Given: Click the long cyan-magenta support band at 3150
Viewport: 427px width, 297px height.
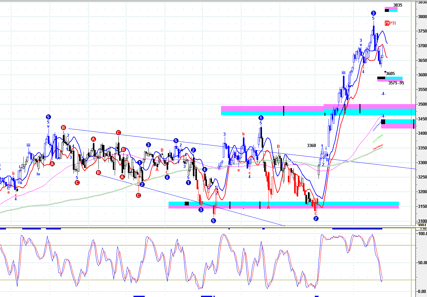Looking at the screenshot, I should [284, 205].
